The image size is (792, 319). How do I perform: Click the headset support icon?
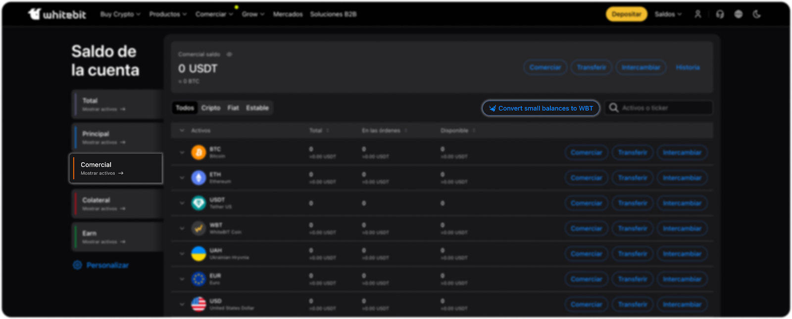coord(720,14)
